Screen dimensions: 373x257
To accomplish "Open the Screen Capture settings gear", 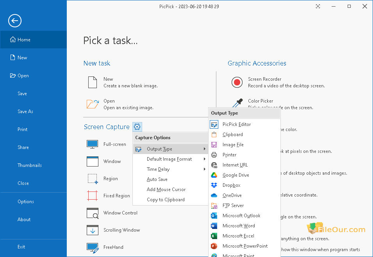I will [x=137, y=127].
